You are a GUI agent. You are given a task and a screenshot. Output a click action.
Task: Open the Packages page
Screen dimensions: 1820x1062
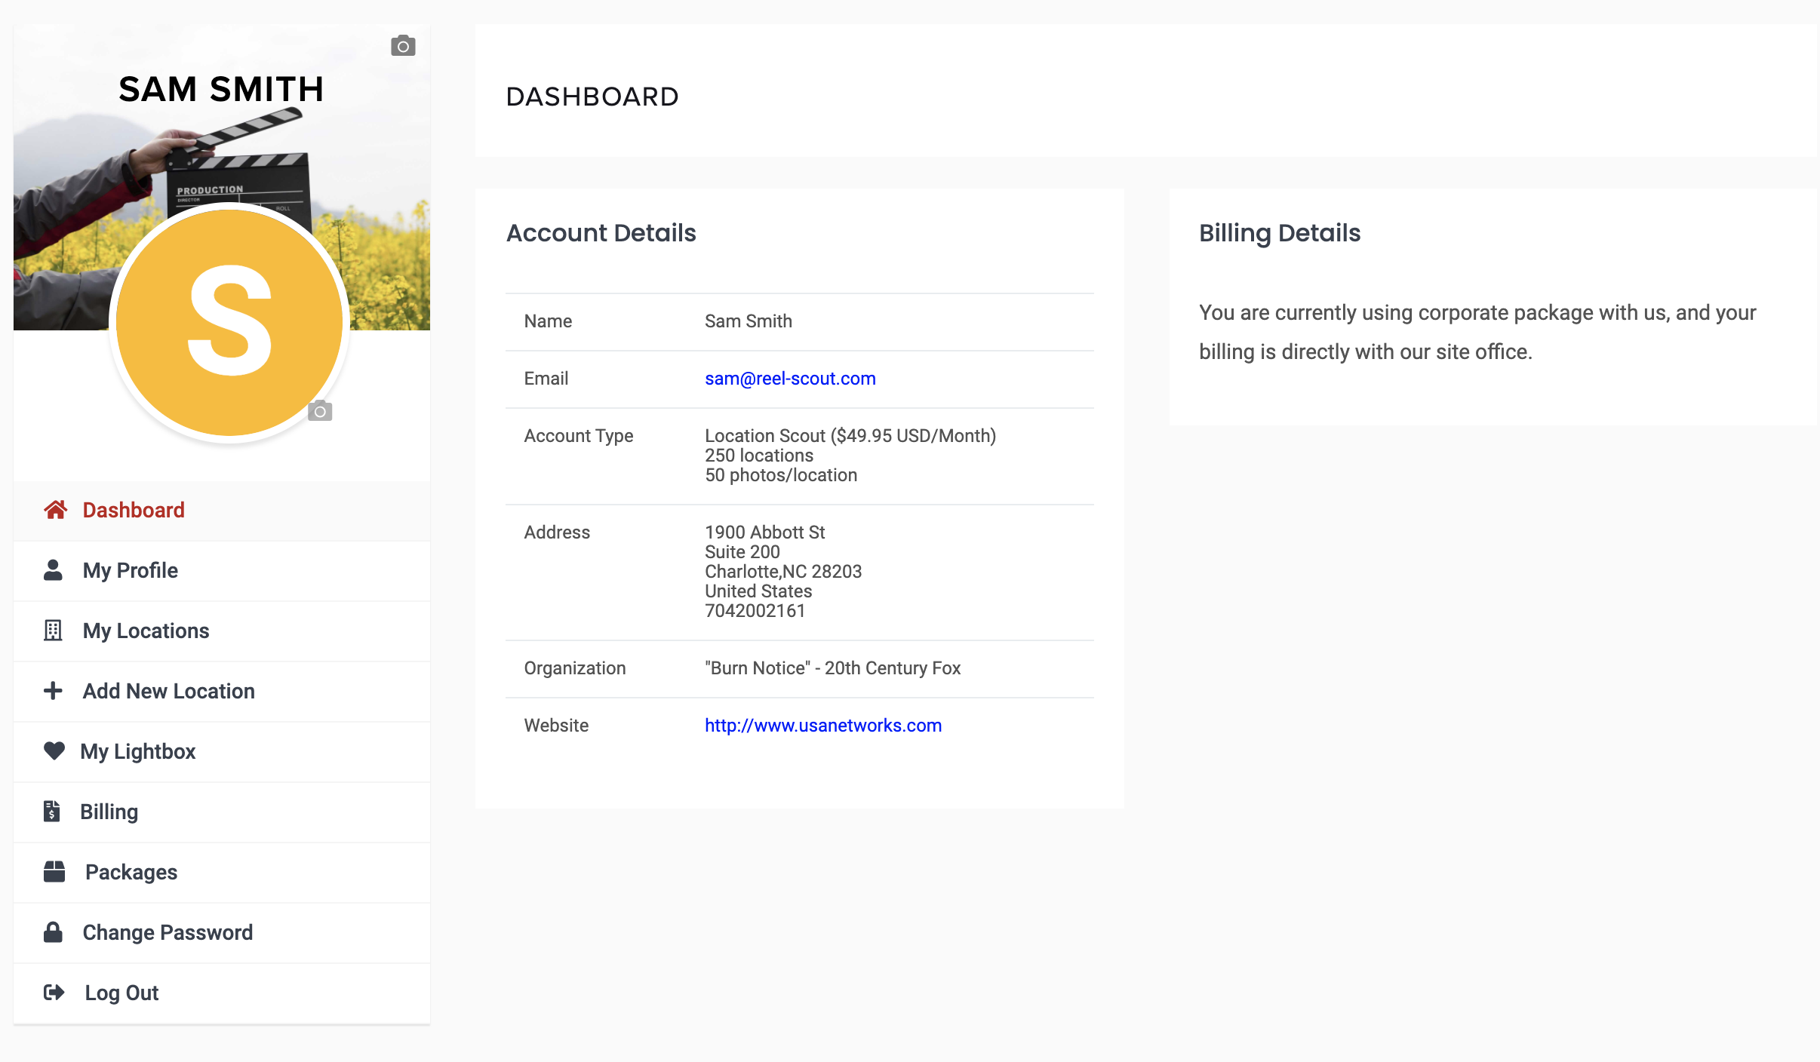[131, 872]
